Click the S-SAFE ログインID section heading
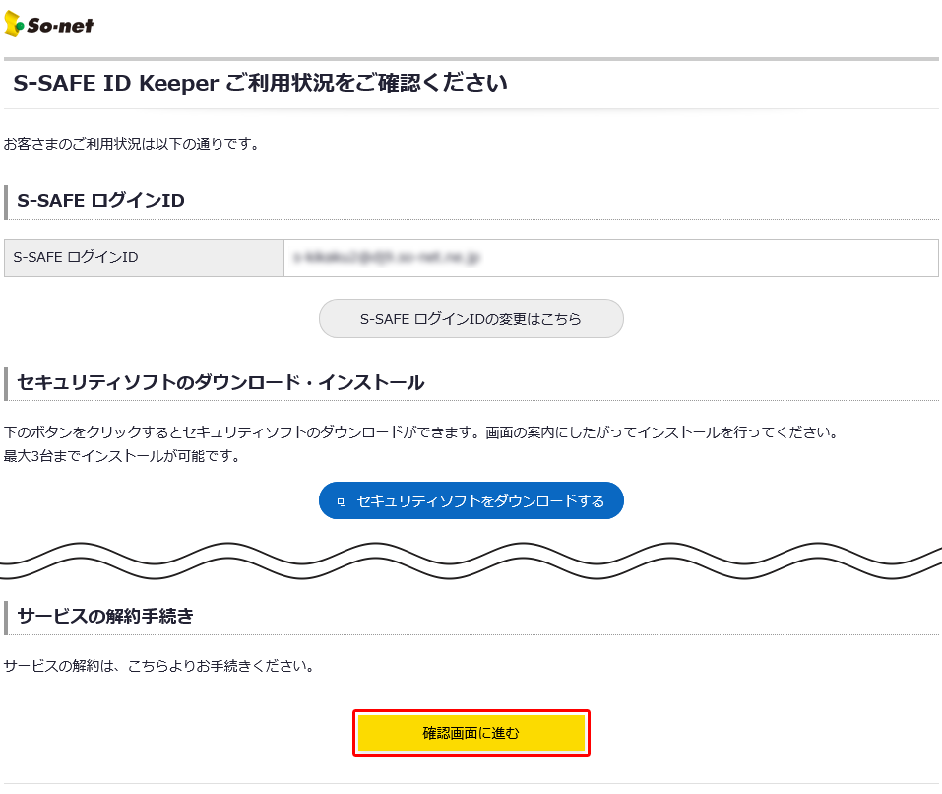Screen dimensions: 942x794 pyautogui.click(x=100, y=201)
